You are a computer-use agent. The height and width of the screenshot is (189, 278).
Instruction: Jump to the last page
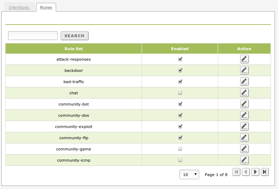[x=265, y=172]
